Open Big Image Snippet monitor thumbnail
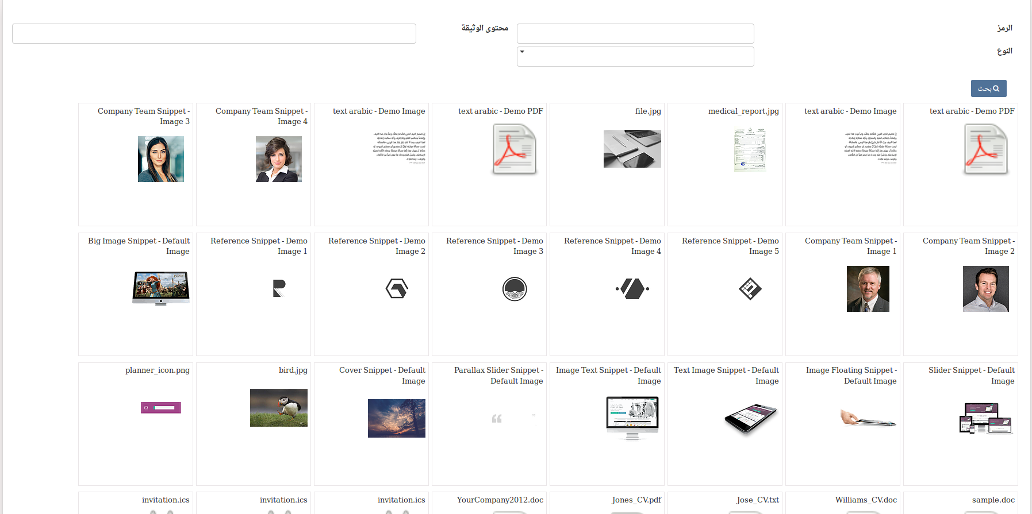This screenshot has height=514, width=1032. (161, 288)
